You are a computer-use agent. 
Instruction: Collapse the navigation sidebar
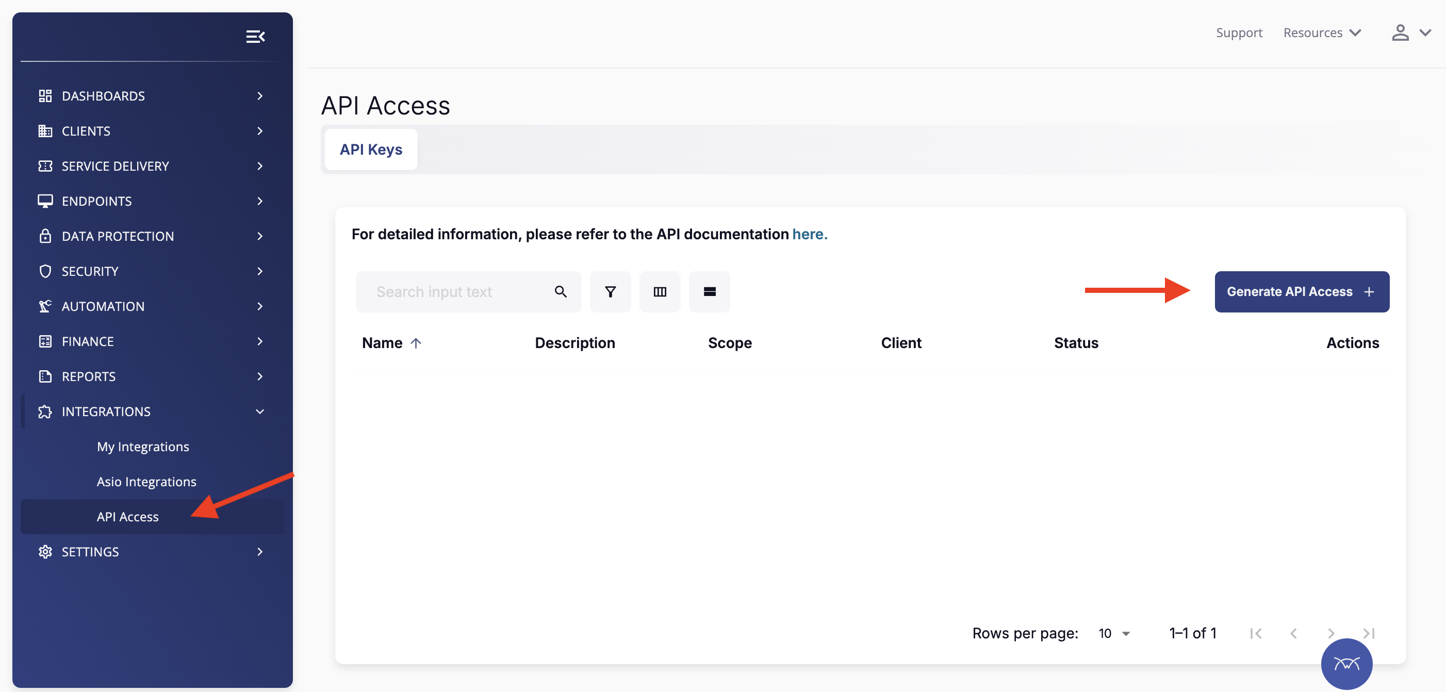tap(256, 36)
